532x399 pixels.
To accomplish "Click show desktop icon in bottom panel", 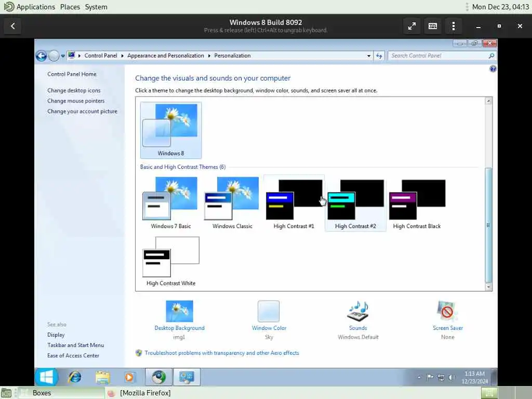I will tap(6, 393).
